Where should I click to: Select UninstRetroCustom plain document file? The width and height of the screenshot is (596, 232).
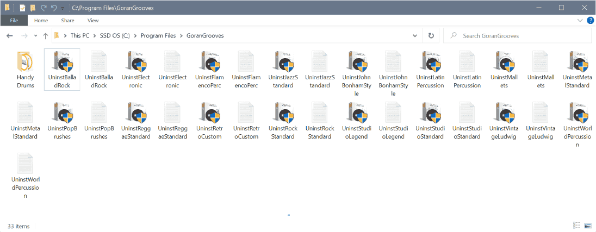pyautogui.click(x=246, y=121)
